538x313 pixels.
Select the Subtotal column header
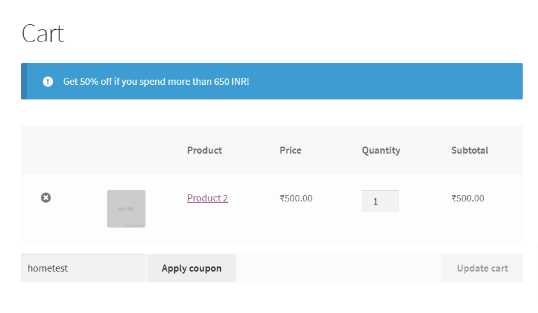tap(470, 150)
